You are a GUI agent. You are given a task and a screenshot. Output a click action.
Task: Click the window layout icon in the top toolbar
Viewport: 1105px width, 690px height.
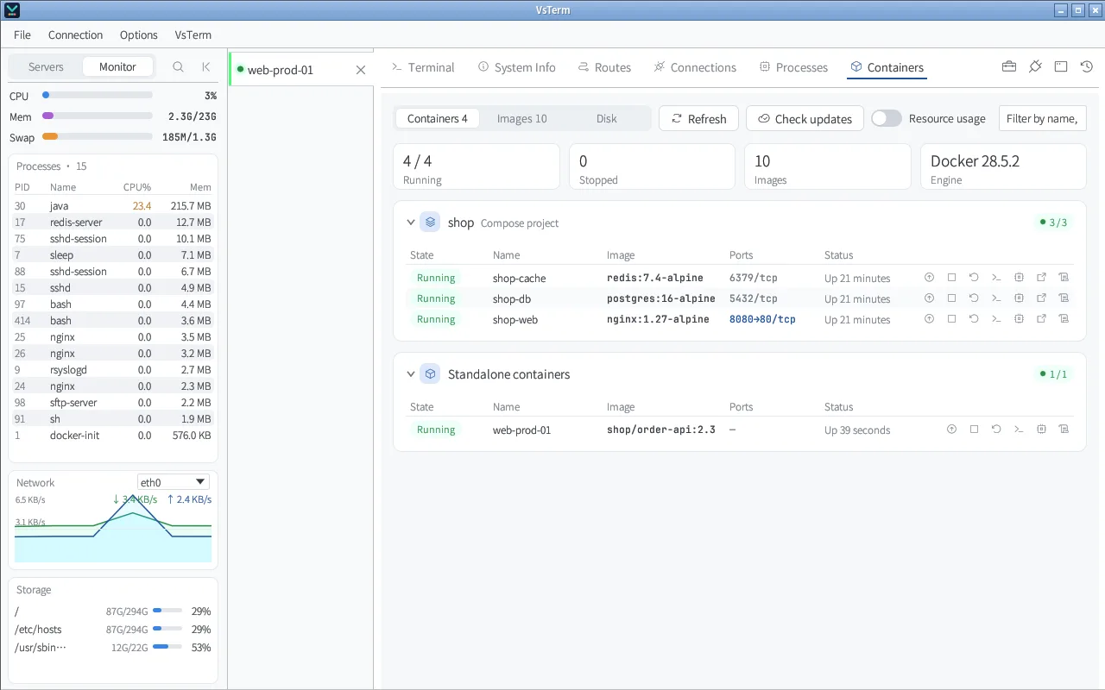click(1061, 67)
